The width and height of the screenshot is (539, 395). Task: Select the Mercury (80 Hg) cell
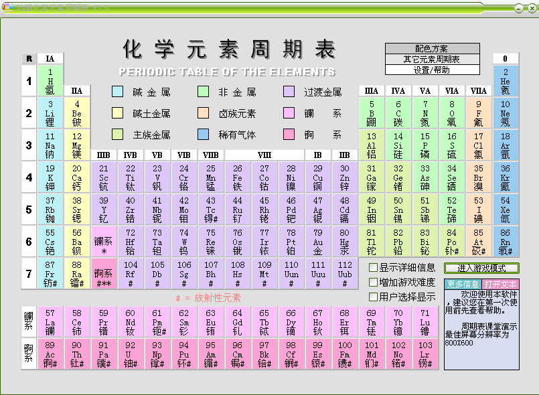tap(345, 242)
